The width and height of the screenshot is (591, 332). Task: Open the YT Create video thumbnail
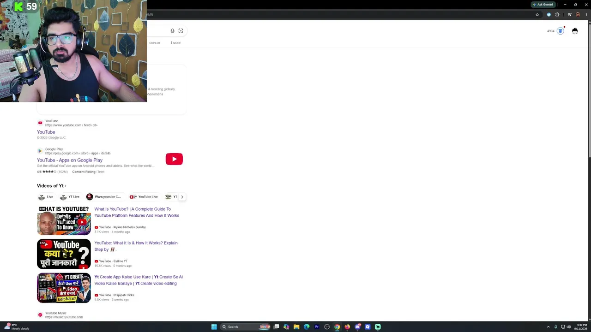coord(64,288)
